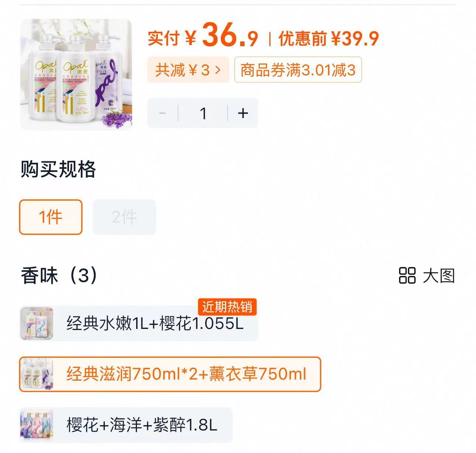Click the 优惠前 ¥39.9 original price
The width and height of the screenshot is (476, 453).
pos(327,38)
